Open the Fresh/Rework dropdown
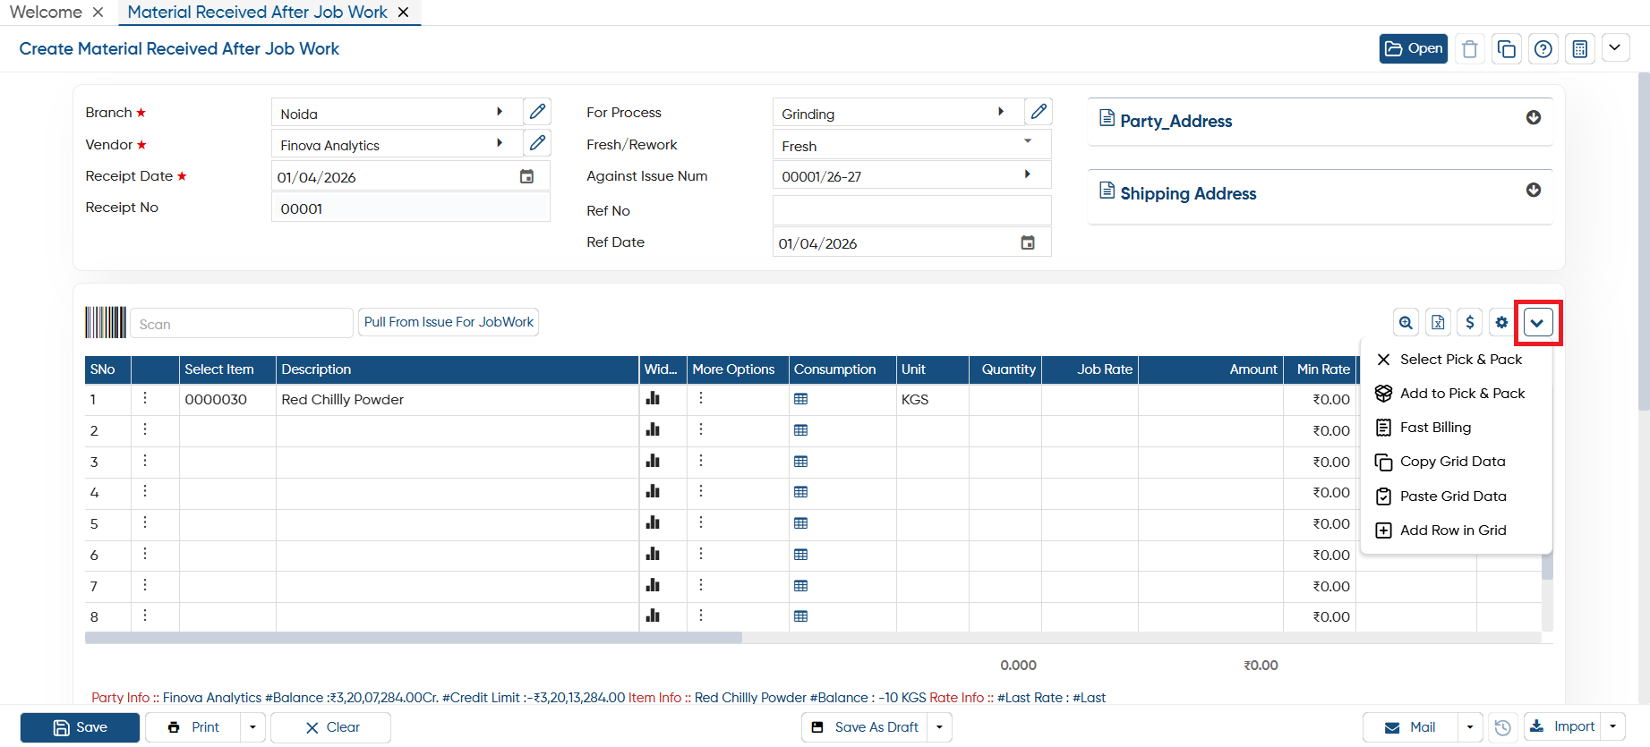1650x747 pixels. click(911, 145)
